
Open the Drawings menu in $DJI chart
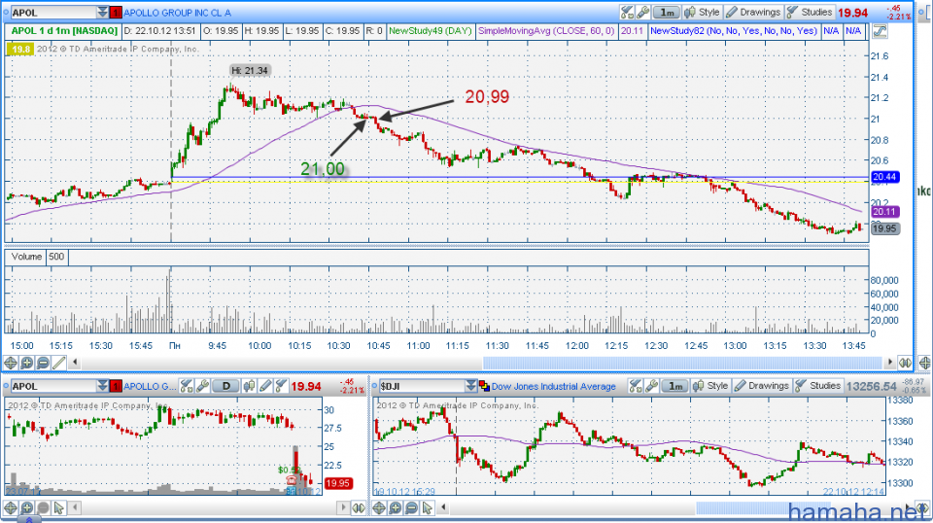[x=762, y=386]
